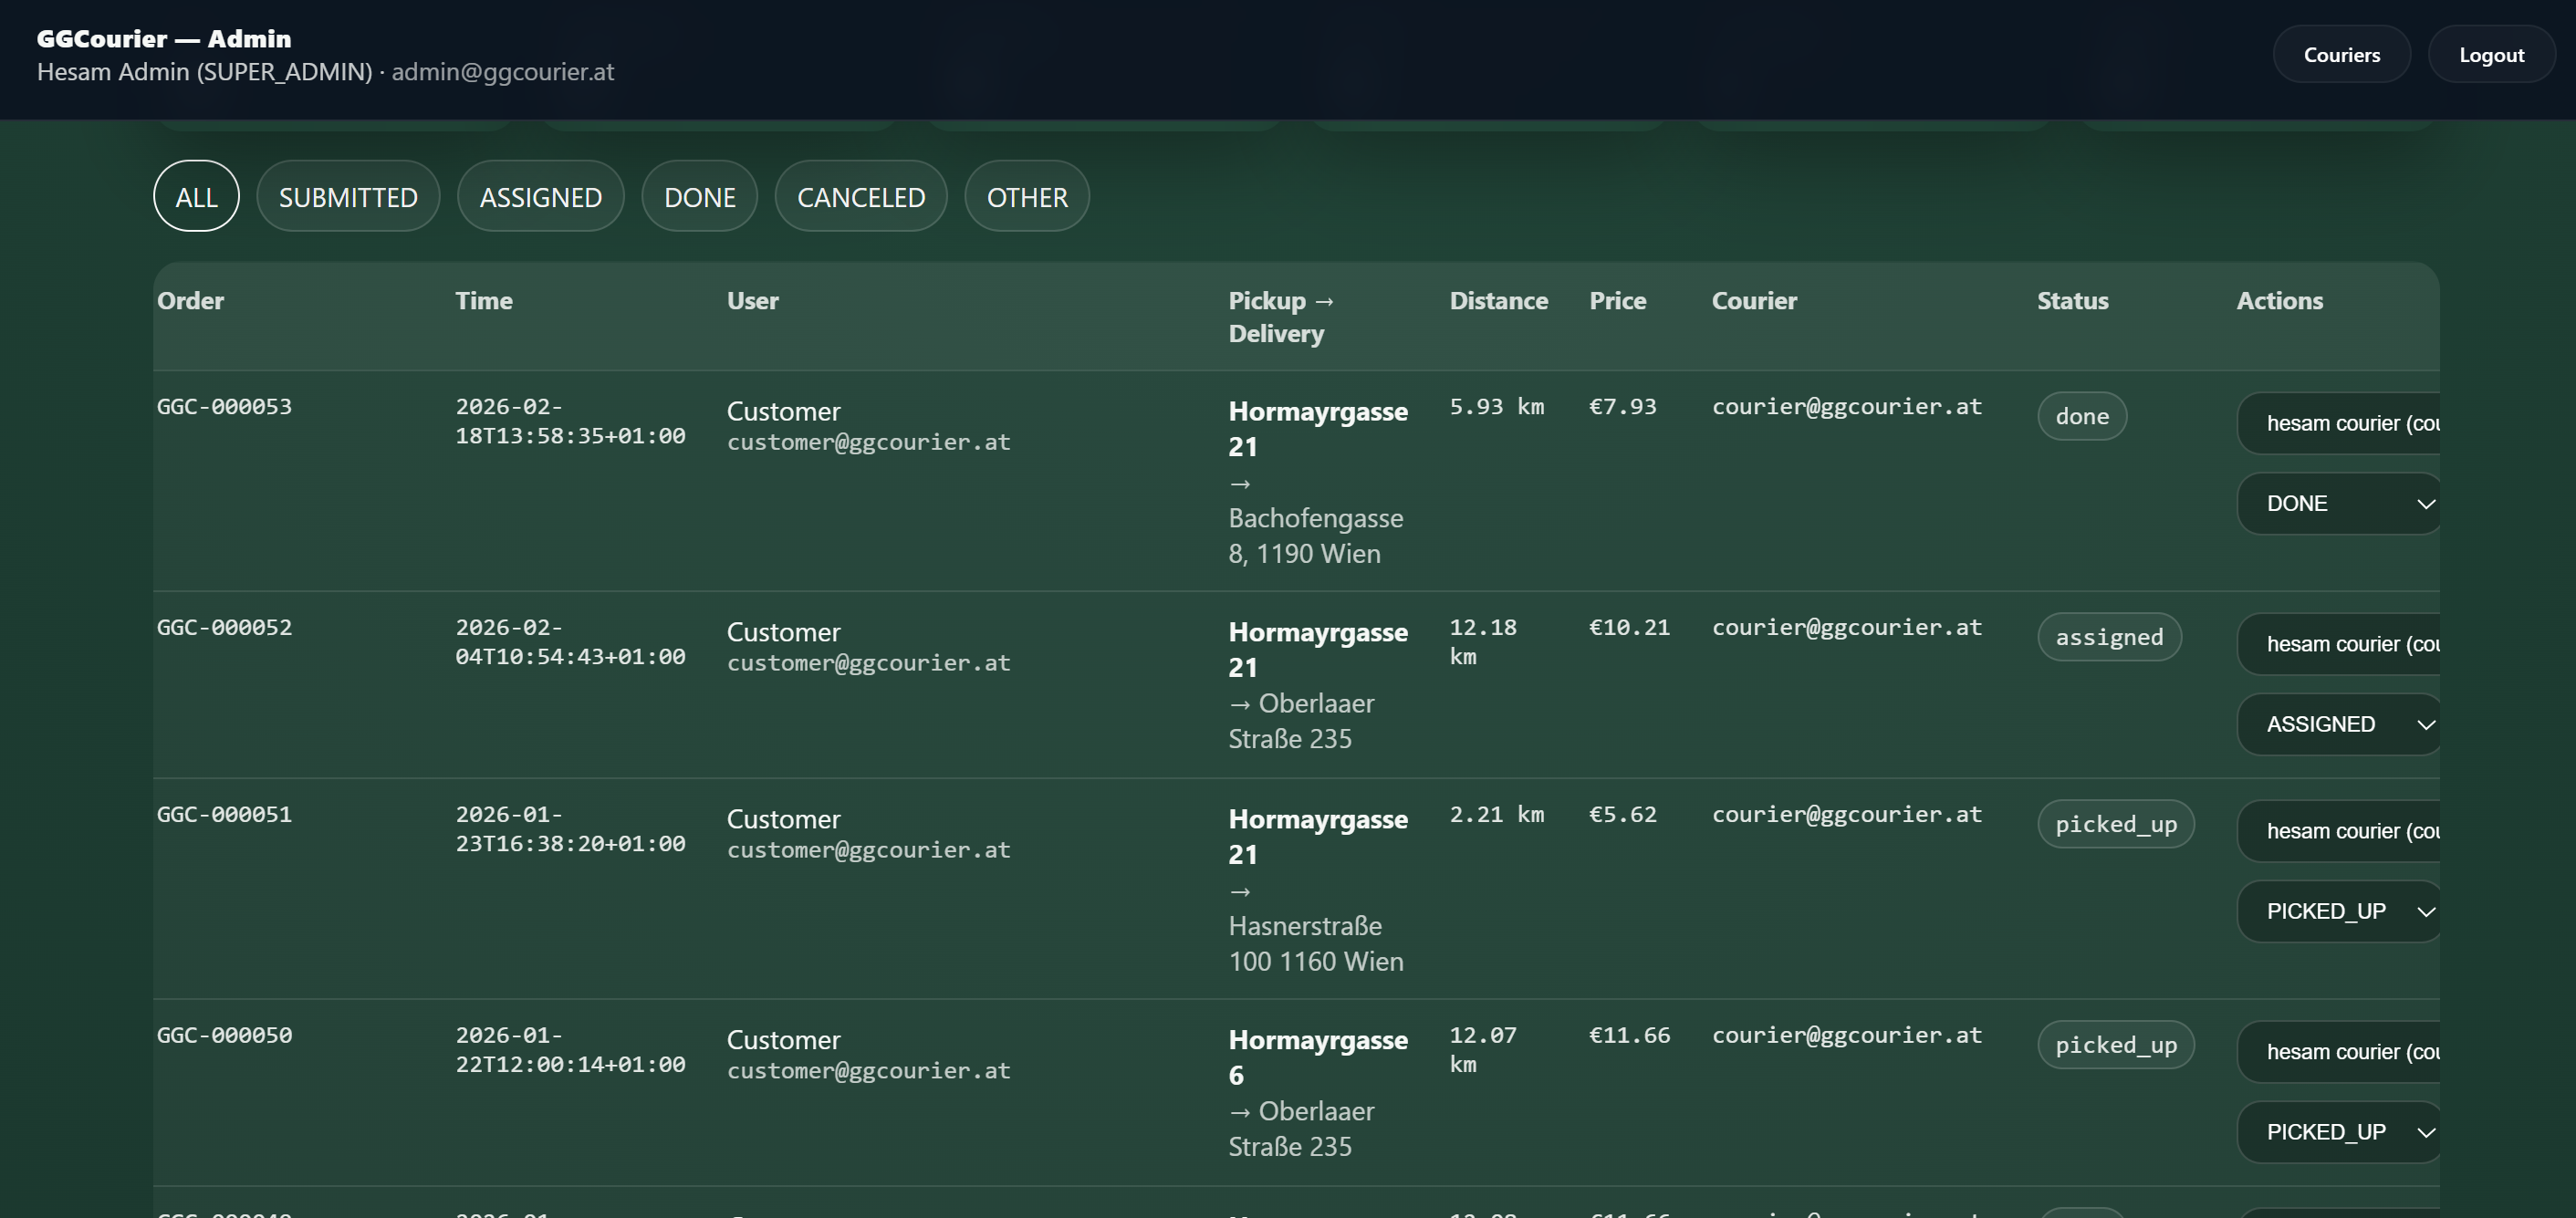Screen dimensions: 2576x1218
Task: Expand the ASSIGNED status dropdown for GGC-000052
Action: click(2338, 723)
